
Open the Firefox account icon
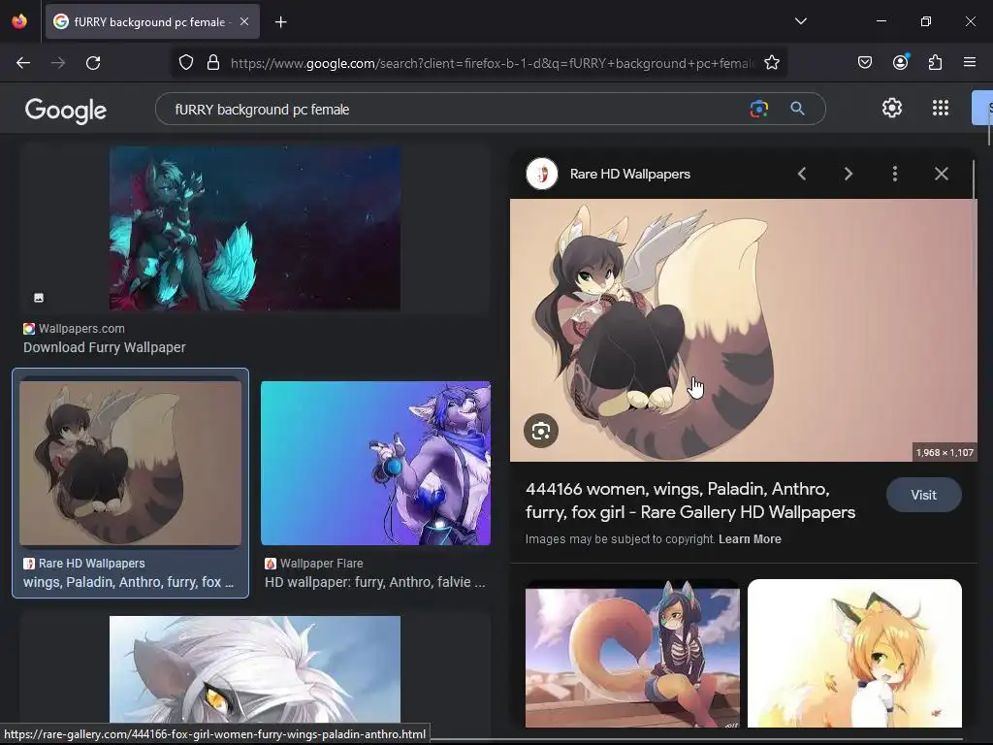click(901, 62)
